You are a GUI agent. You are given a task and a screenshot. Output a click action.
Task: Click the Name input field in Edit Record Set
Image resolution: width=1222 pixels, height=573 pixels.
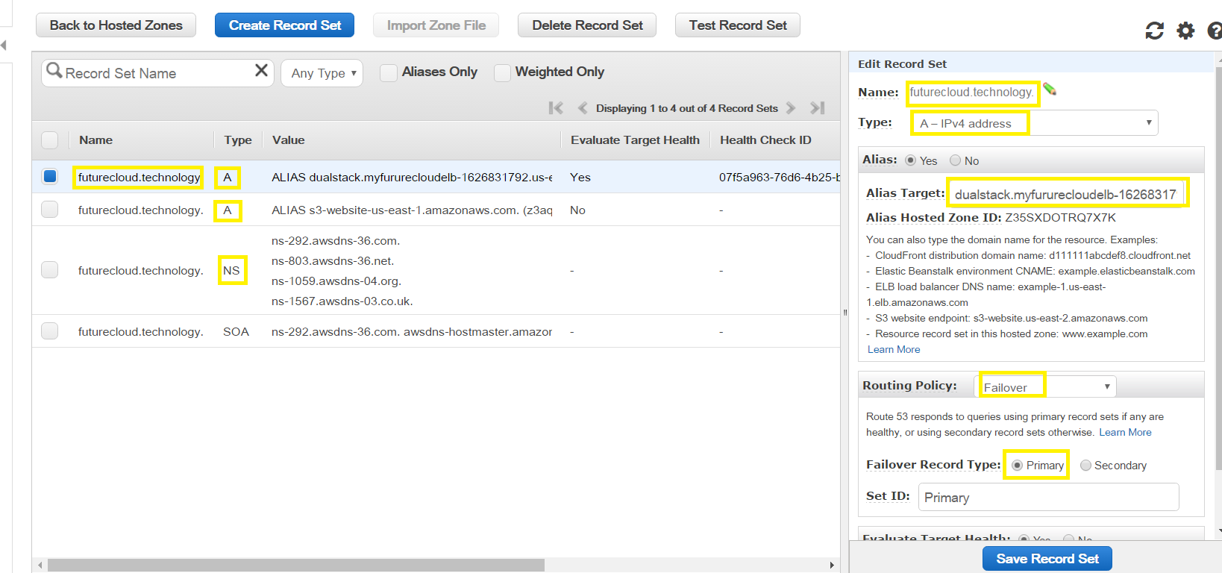(x=972, y=93)
